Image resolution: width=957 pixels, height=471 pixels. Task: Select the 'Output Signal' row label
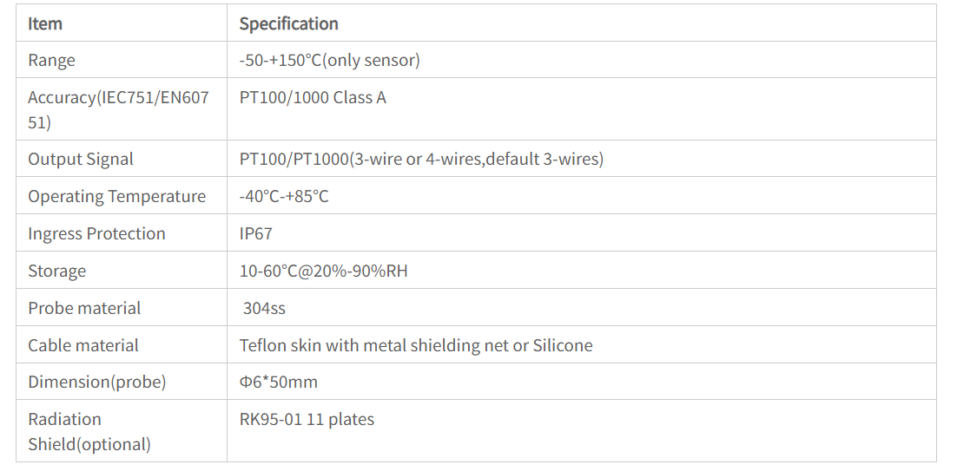(x=81, y=159)
